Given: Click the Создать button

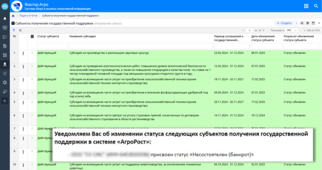Looking at the screenshot, I should click(x=284, y=23).
